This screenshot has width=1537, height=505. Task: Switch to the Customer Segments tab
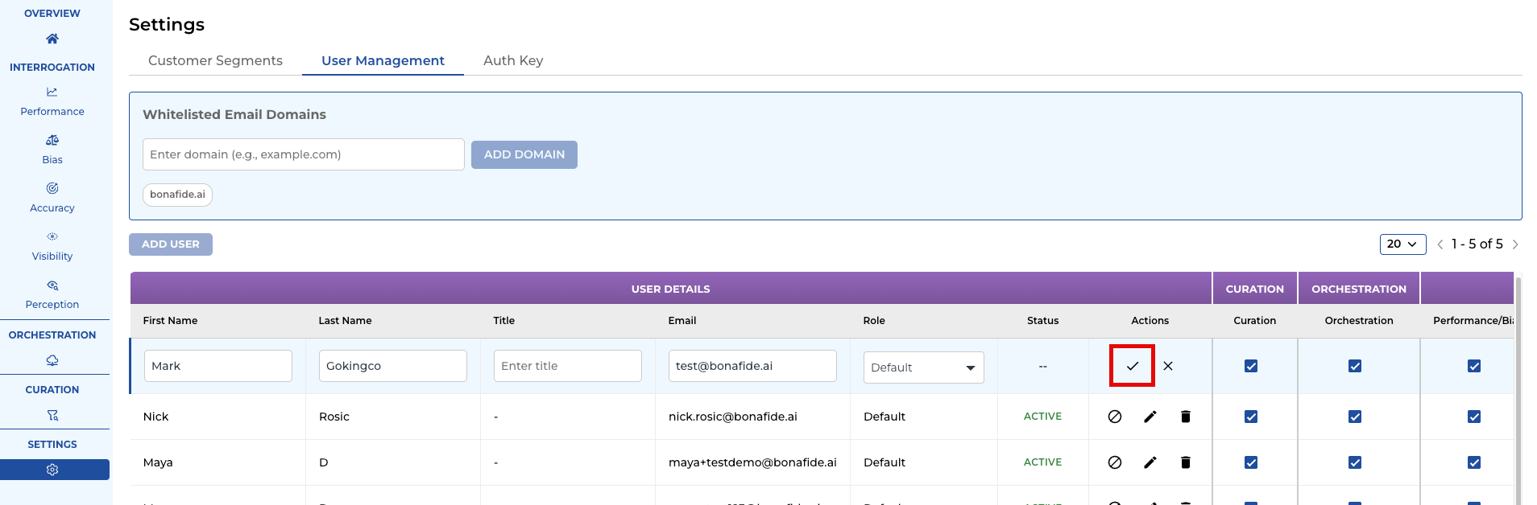click(215, 60)
